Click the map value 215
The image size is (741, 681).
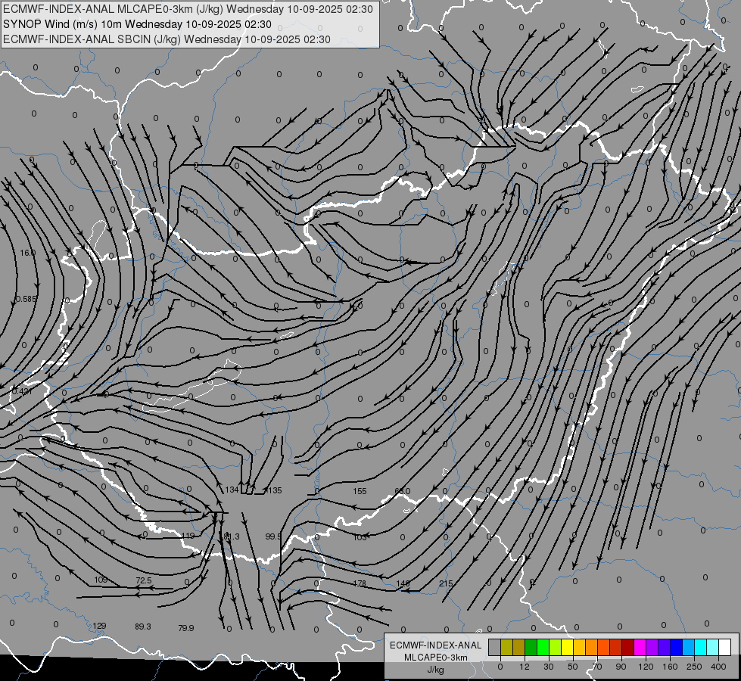click(x=446, y=583)
